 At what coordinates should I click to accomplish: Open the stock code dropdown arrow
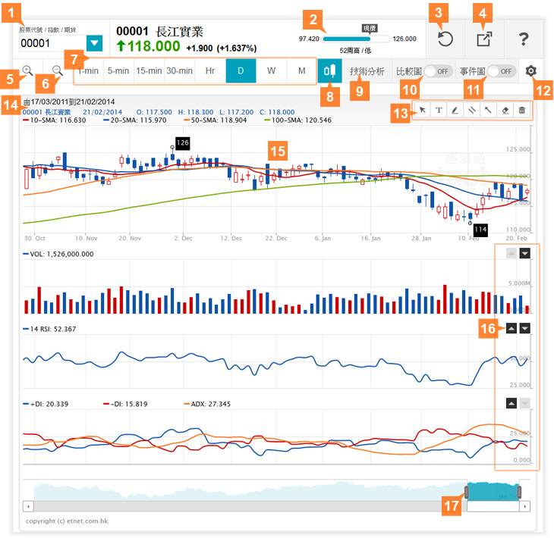(x=95, y=43)
